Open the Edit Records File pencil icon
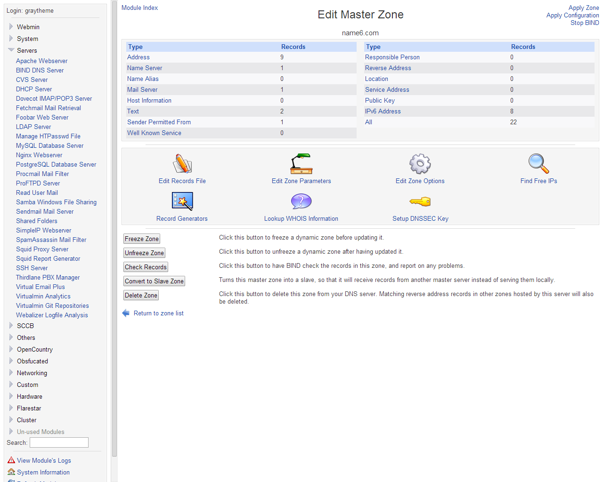This screenshot has width=603, height=482. point(182,164)
